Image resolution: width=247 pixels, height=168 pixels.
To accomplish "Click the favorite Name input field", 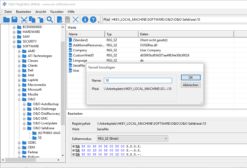I will [x=138, y=81].
